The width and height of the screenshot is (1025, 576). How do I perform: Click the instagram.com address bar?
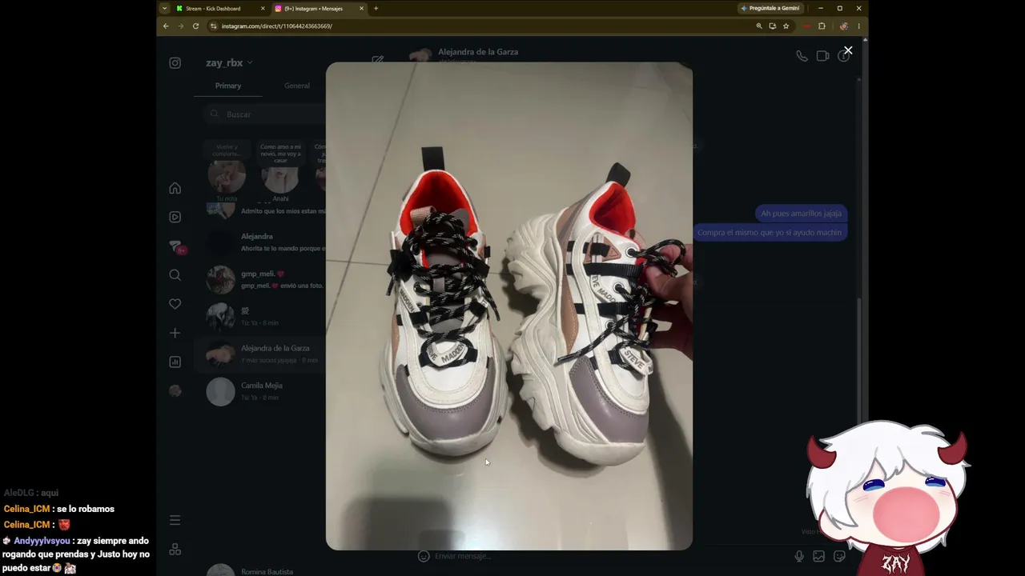[480, 26]
